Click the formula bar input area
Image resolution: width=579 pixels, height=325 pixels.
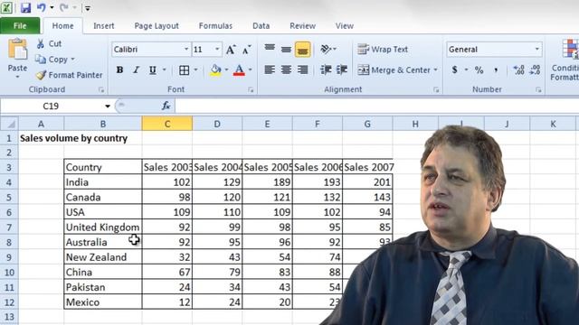pyautogui.click(x=376, y=107)
